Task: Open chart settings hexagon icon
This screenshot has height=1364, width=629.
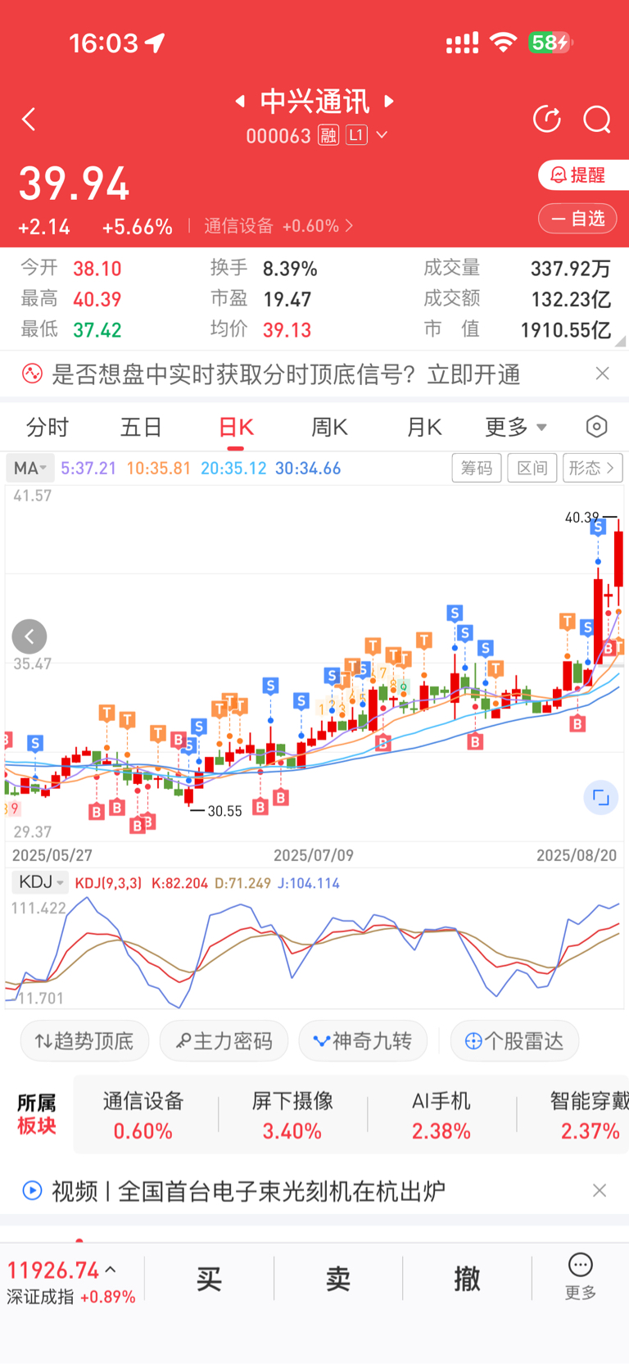Action: tap(597, 427)
